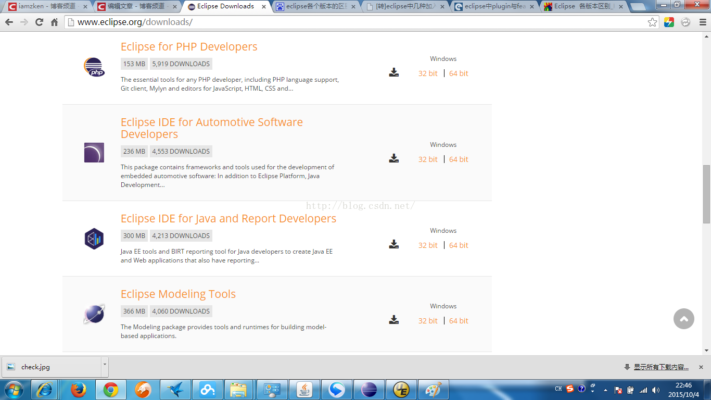Click the volume speaker tray icon
The width and height of the screenshot is (711, 400).
656,390
